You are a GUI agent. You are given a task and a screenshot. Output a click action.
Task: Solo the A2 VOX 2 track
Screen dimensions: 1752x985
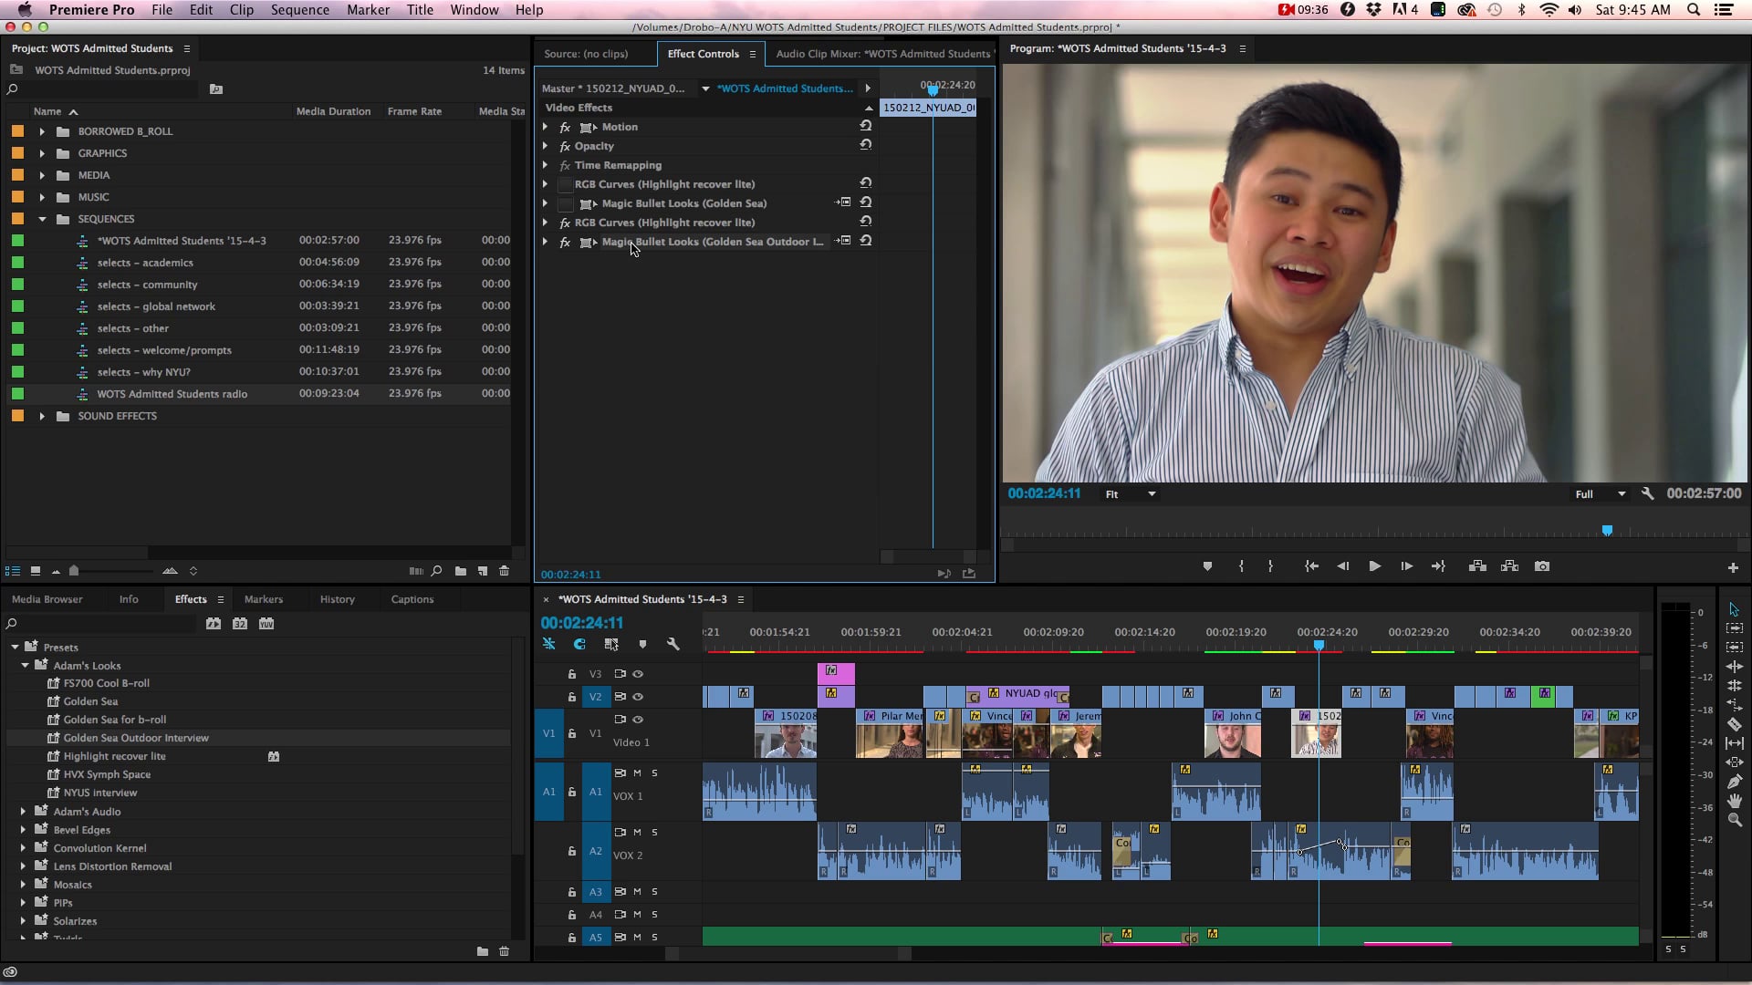654,832
